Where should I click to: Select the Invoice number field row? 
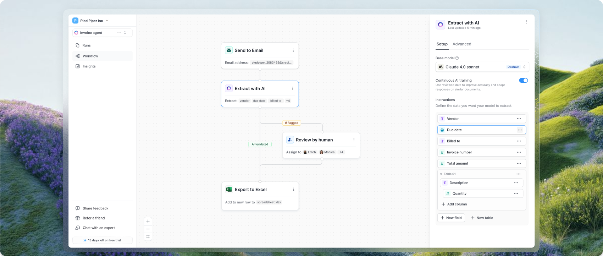coord(482,152)
